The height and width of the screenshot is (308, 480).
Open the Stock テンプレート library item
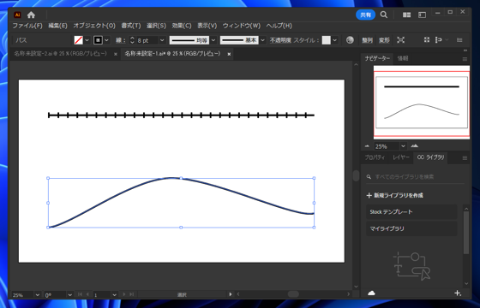point(411,212)
